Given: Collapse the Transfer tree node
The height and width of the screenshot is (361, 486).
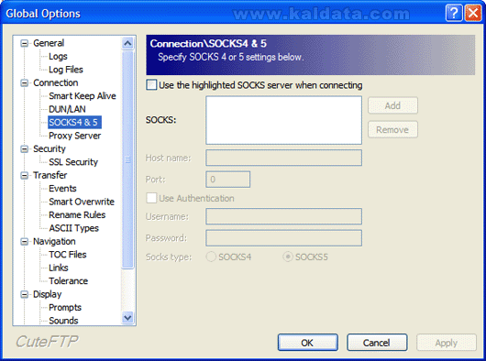Looking at the screenshot, I should tap(24, 176).
